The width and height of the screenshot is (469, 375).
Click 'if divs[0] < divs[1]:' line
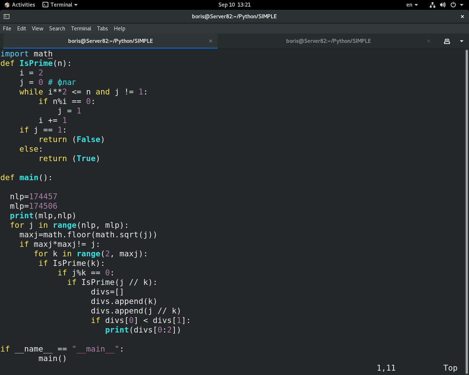click(141, 320)
